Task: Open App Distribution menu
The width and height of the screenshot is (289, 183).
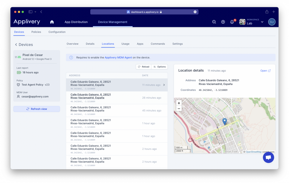Action: click(x=76, y=22)
